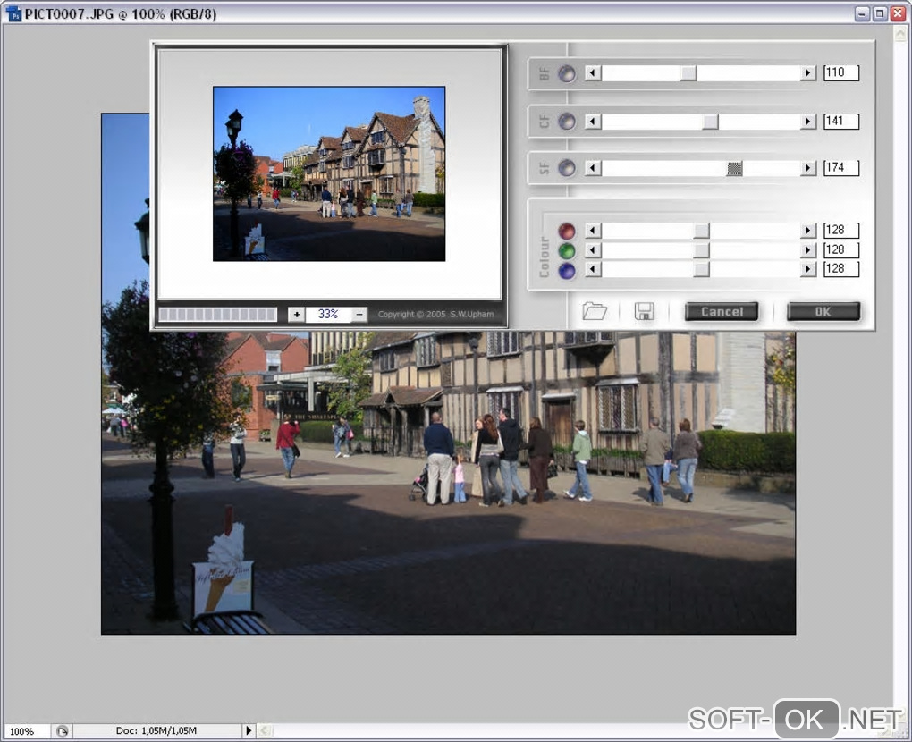The height and width of the screenshot is (742, 912).
Task: Click the green colour slider thumb
Action: (702, 250)
